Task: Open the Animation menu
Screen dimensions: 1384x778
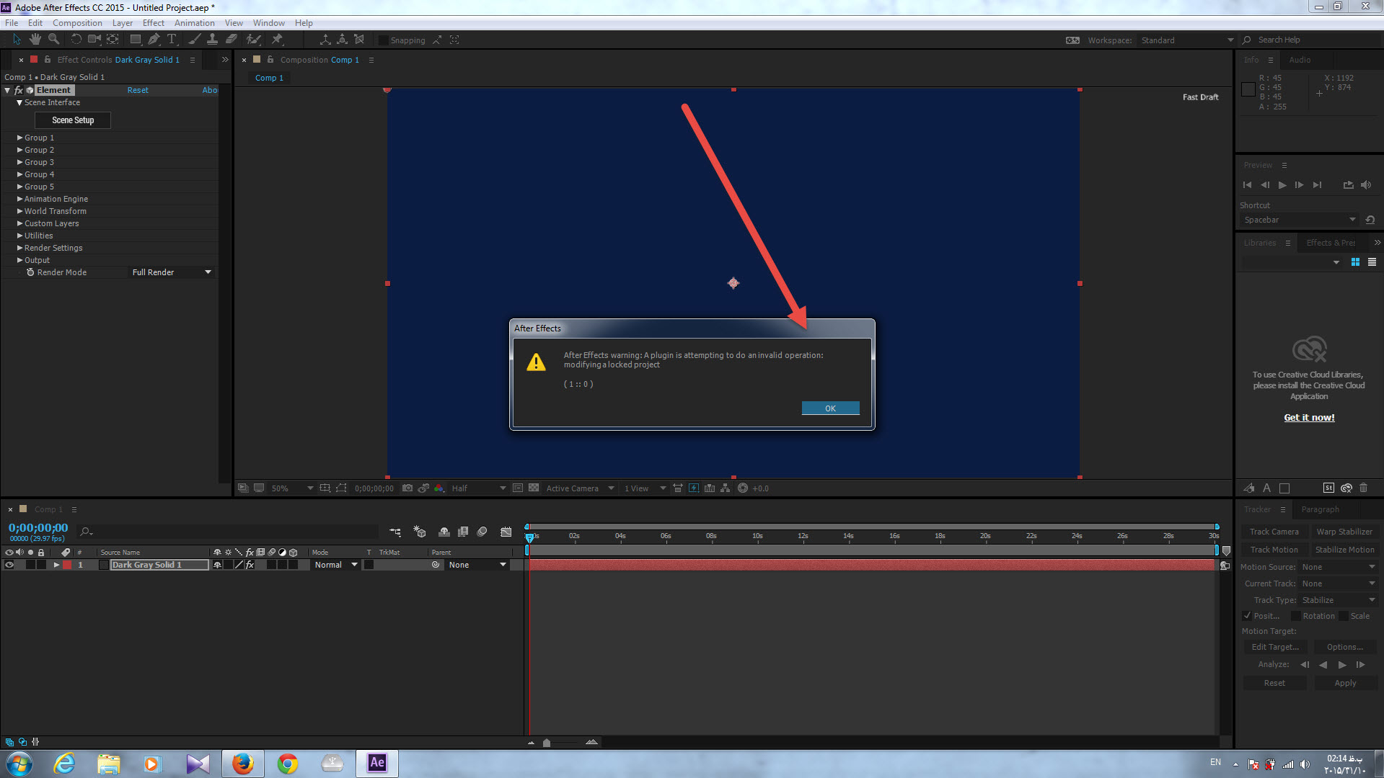Action: point(194,23)
